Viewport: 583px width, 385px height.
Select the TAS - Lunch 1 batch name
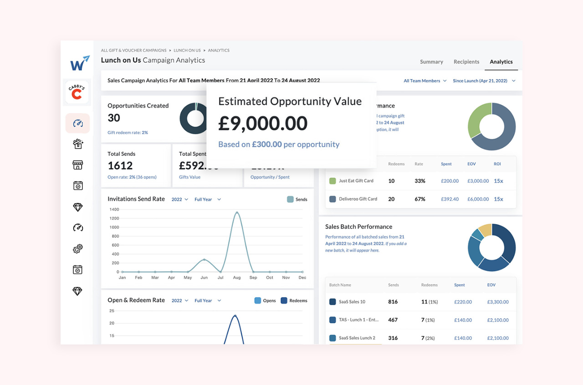(359, 320)
